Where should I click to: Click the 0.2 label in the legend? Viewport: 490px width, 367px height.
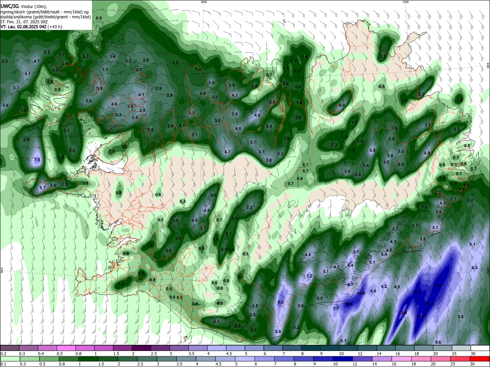point(3,354)
